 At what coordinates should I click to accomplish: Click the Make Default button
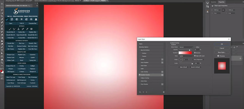(184, 67)
